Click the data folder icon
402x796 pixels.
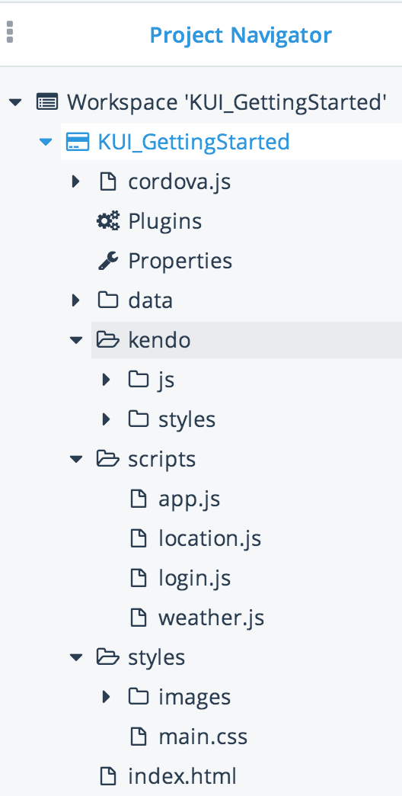[x=107, y=300]
